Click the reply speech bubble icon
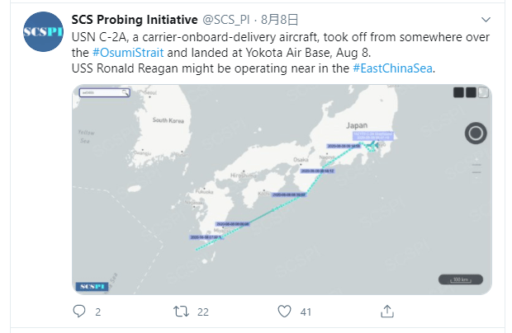Image resolution: width=512 pixels, height=333 pixels. [x=79, y=312]
